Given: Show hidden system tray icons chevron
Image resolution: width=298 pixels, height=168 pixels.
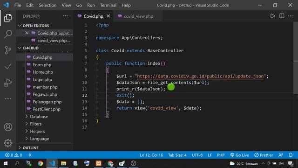Looking at the screenshot, I should point(263,163).
